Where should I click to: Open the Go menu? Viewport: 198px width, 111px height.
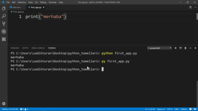click(x=37, y=2)
